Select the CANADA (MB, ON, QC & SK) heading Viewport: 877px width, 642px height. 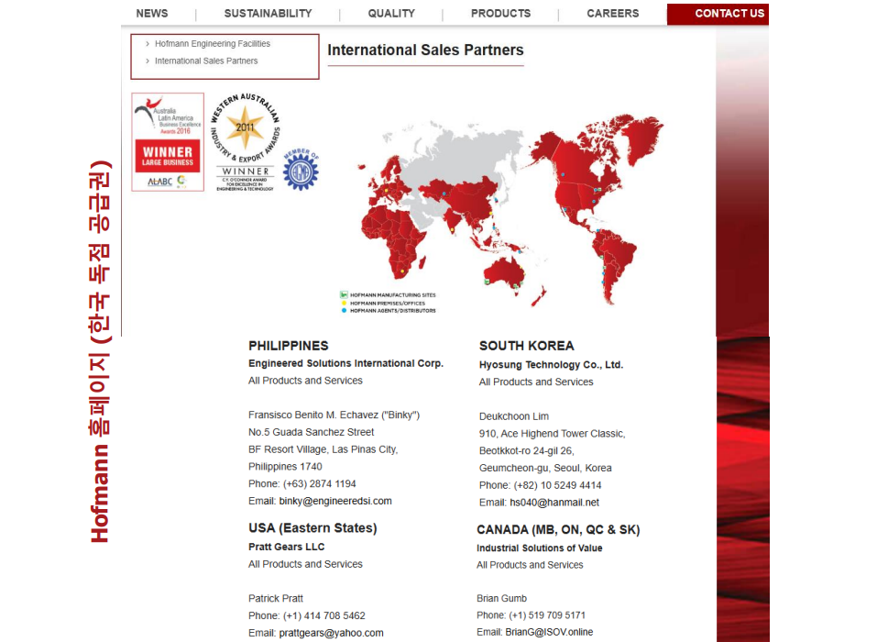[x=558, y=529]
